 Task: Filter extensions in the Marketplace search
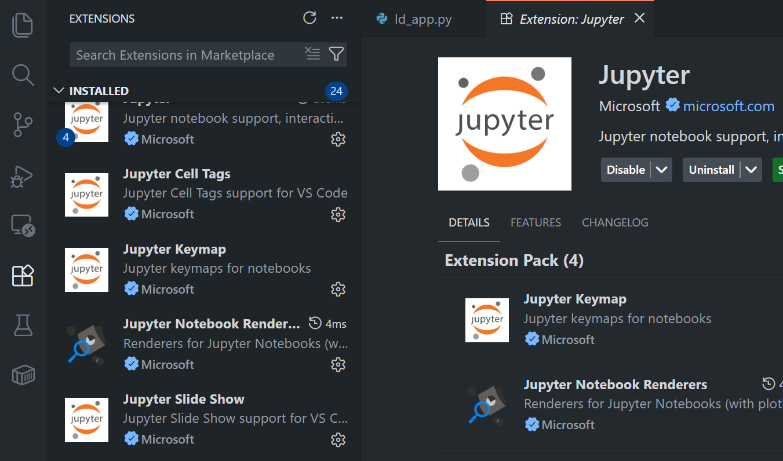click(x=336, y=54)
